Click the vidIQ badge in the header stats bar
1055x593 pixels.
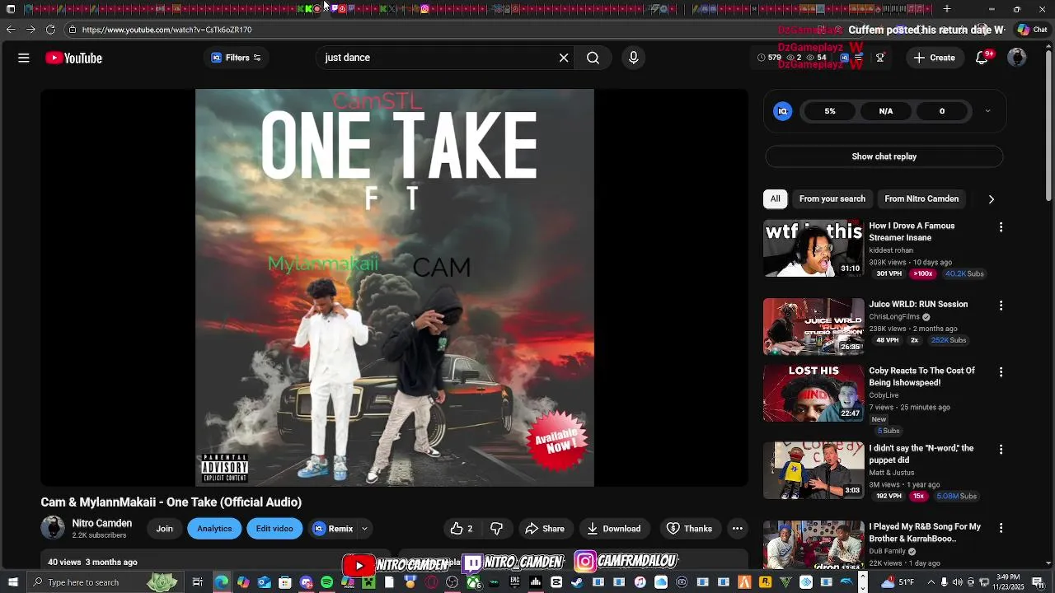click(x=845, y=58)
